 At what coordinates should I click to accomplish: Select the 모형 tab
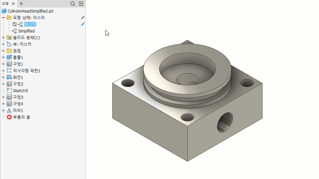5,4
